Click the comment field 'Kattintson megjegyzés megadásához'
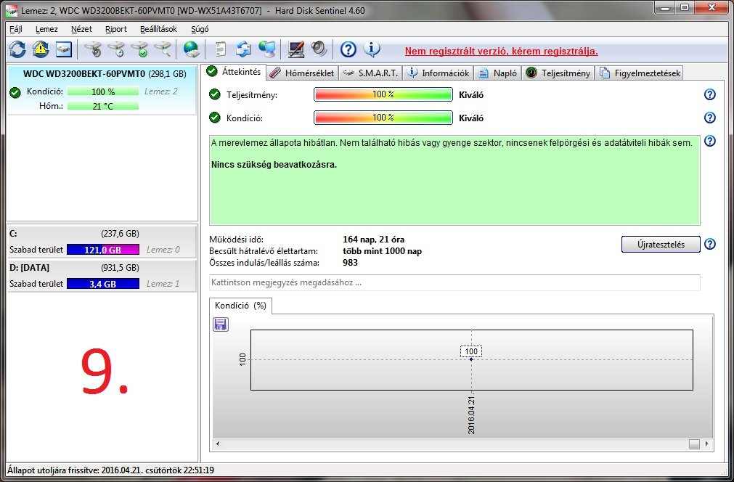This screenshot has width=734, height=482. click(x=454, y=282)
